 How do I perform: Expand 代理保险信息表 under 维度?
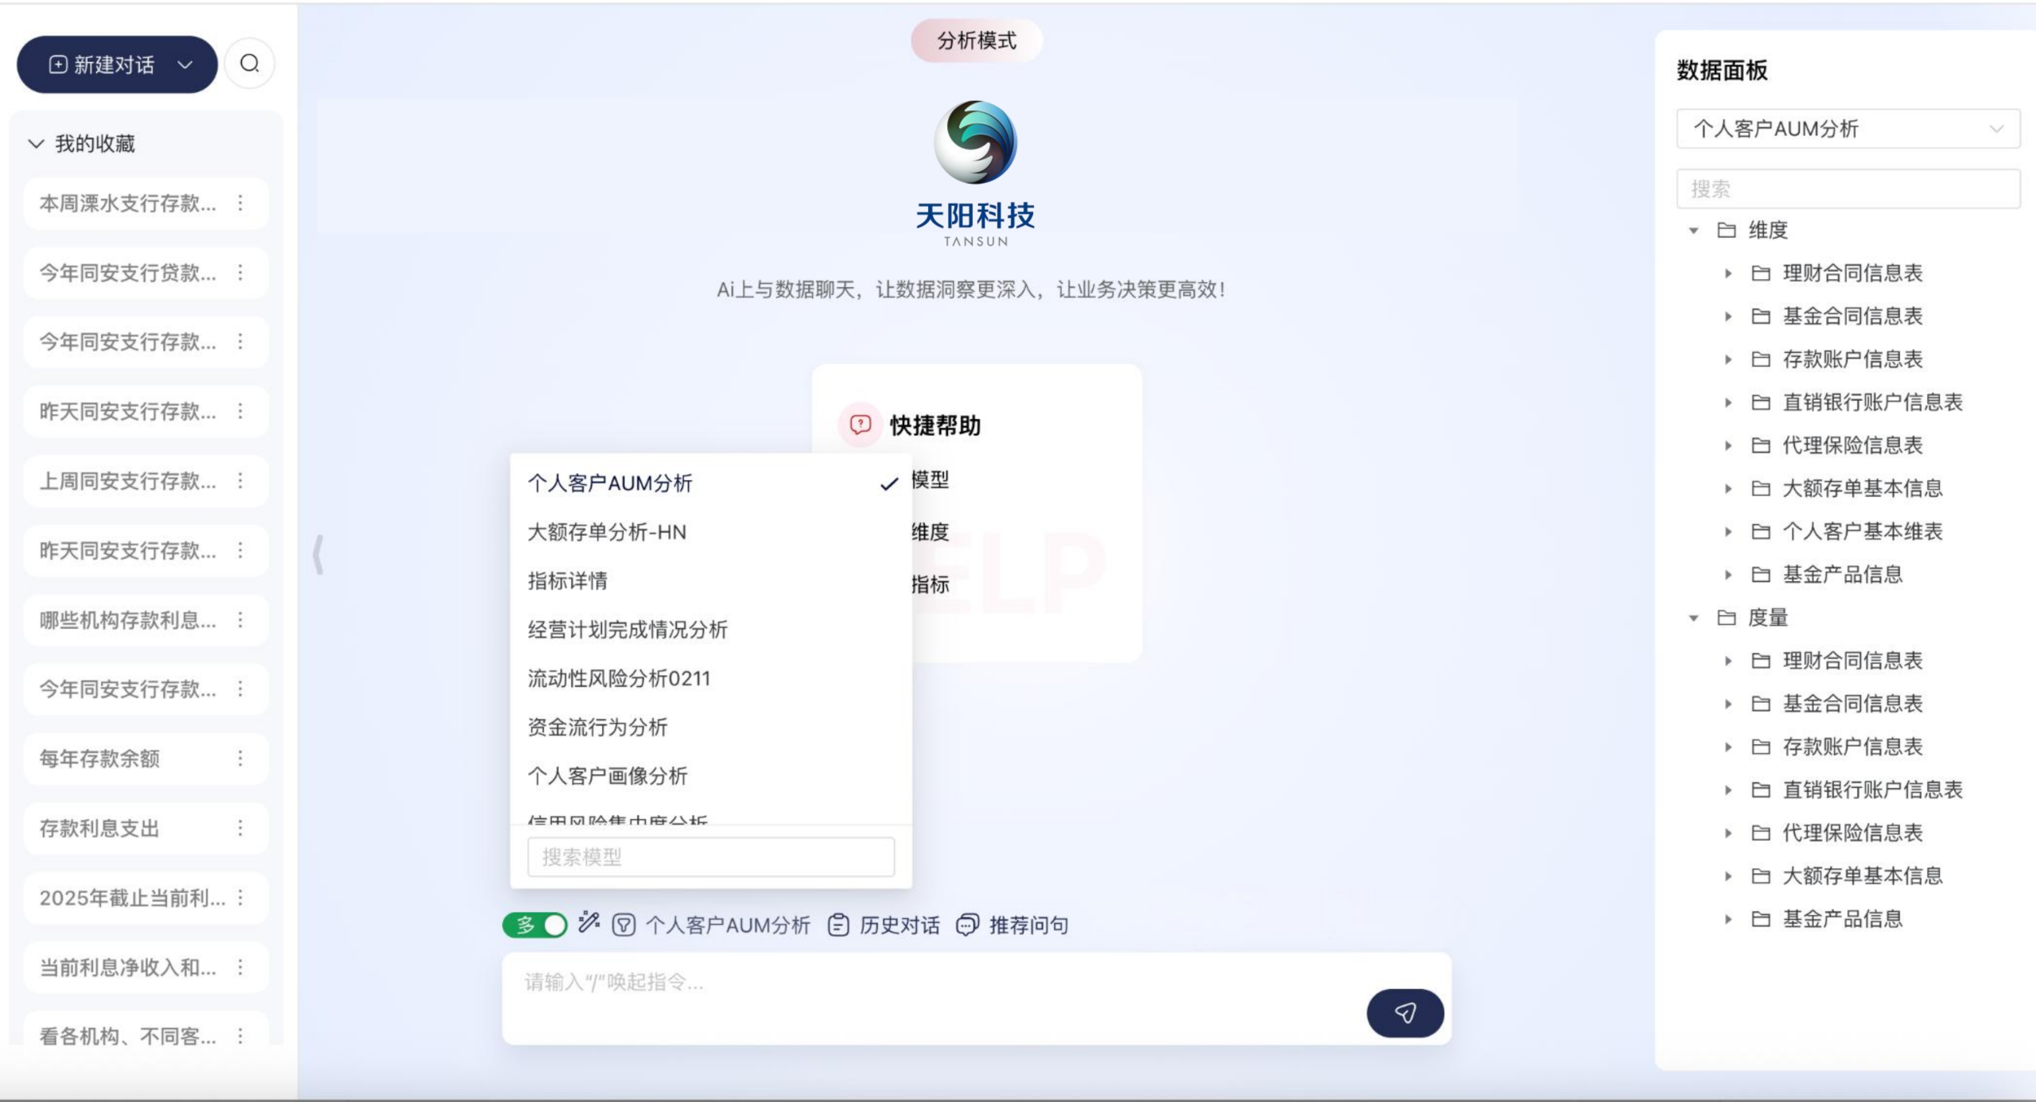(1728, 445)
